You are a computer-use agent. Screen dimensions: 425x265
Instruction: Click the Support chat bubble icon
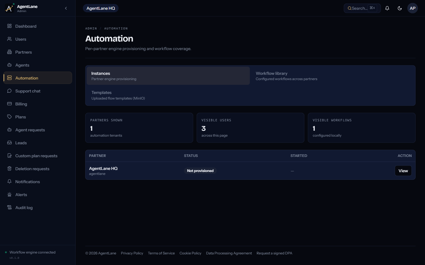coord(9,91)
